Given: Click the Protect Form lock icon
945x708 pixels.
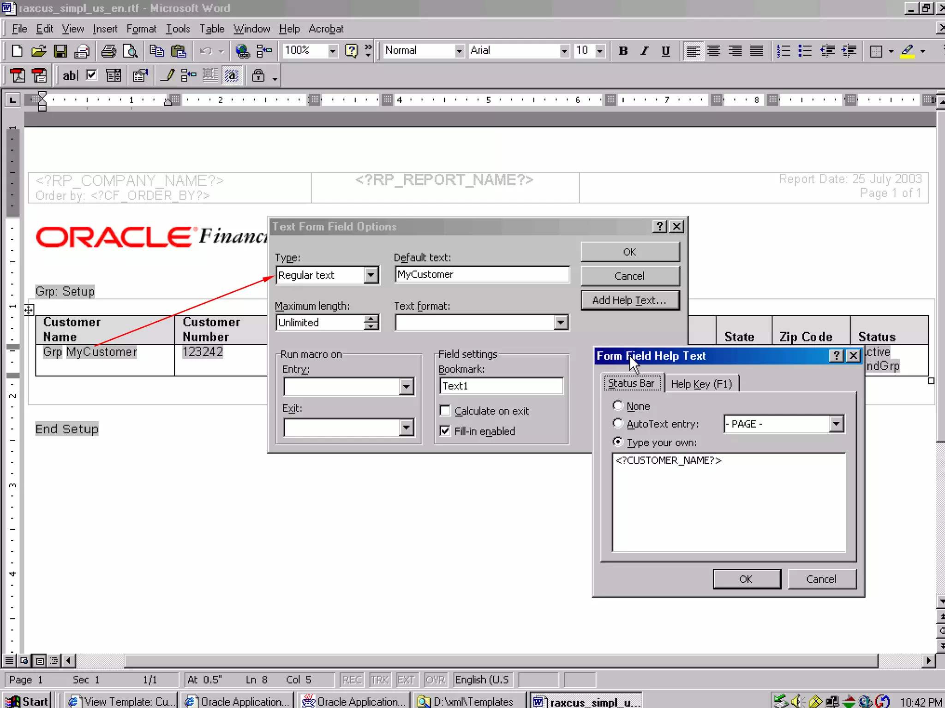Looking at the screenshot, I should [x=258, y=75].
